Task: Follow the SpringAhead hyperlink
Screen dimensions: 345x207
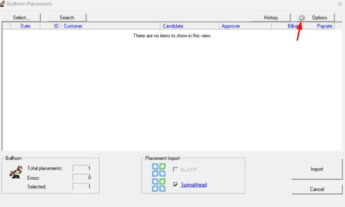Action: (194, 185)
